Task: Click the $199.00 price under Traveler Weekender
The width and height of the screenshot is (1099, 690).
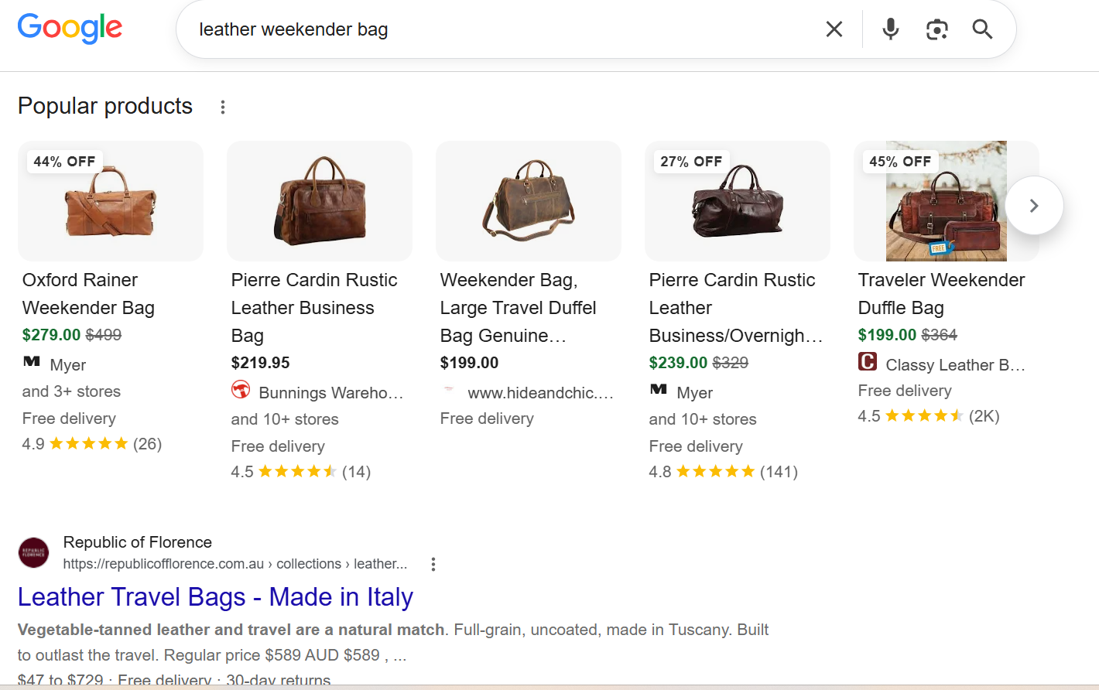Action: tap(887, 335)
